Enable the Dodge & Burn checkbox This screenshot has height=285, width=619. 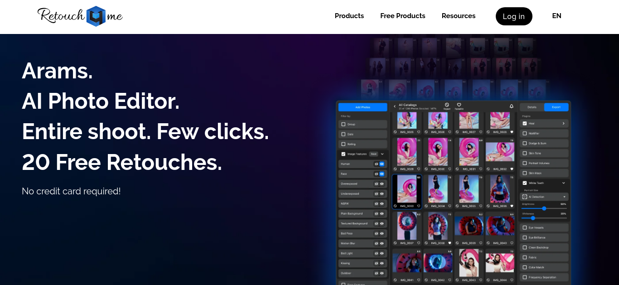[525, 143]
